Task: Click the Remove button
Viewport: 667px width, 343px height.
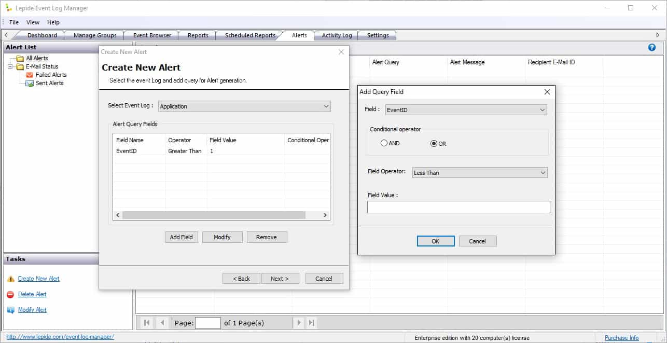Action: click(267, 237)
